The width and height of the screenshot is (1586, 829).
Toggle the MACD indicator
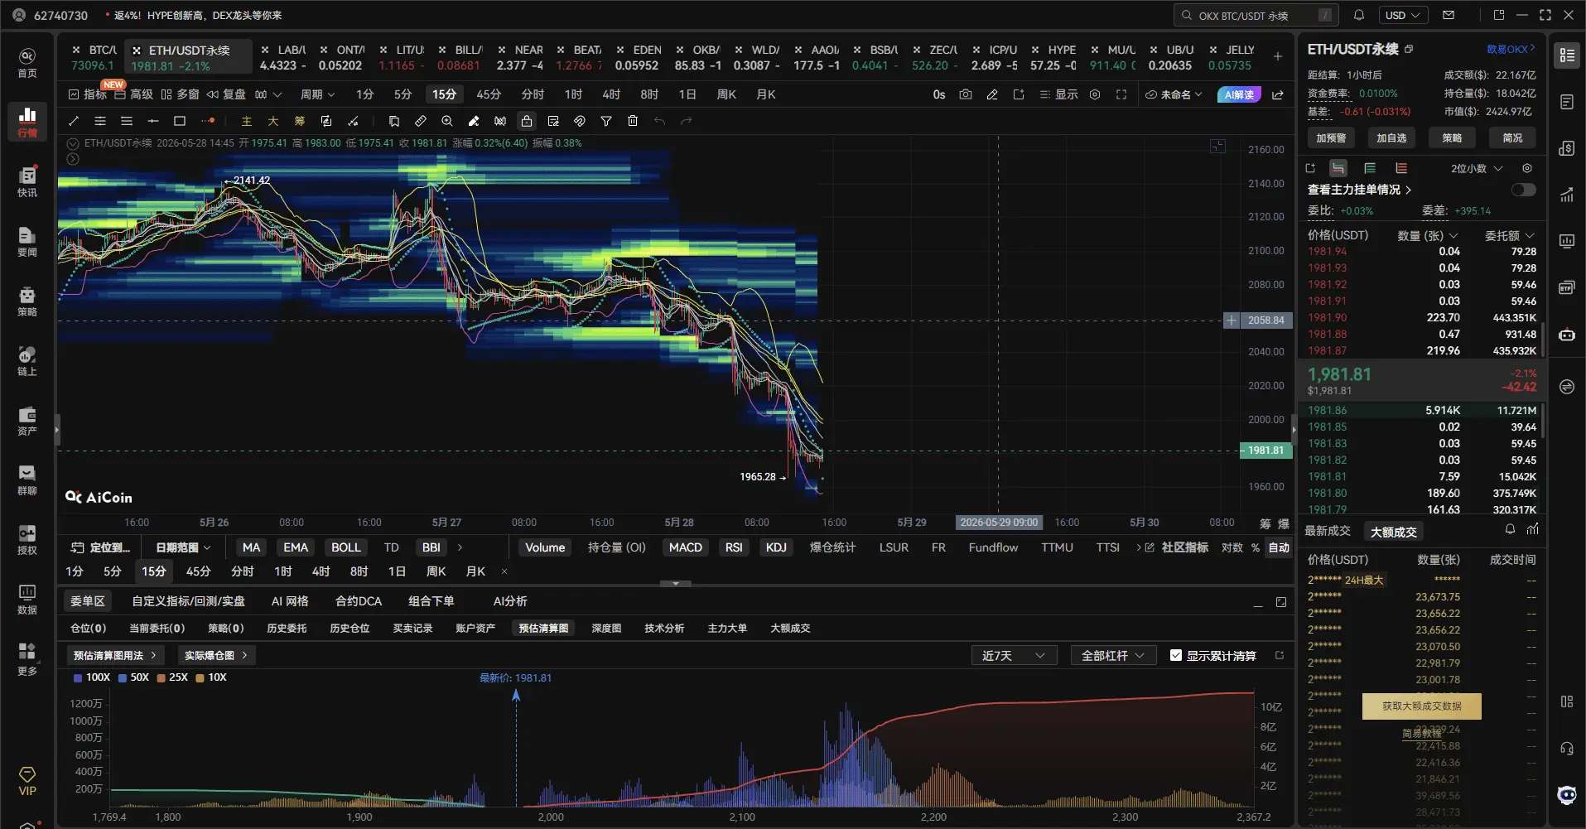686,547
